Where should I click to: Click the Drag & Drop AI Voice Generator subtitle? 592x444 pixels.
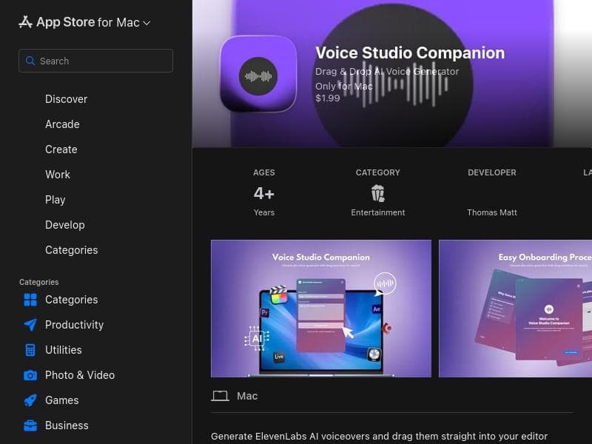pyautogui.click(x=387, y=71)
